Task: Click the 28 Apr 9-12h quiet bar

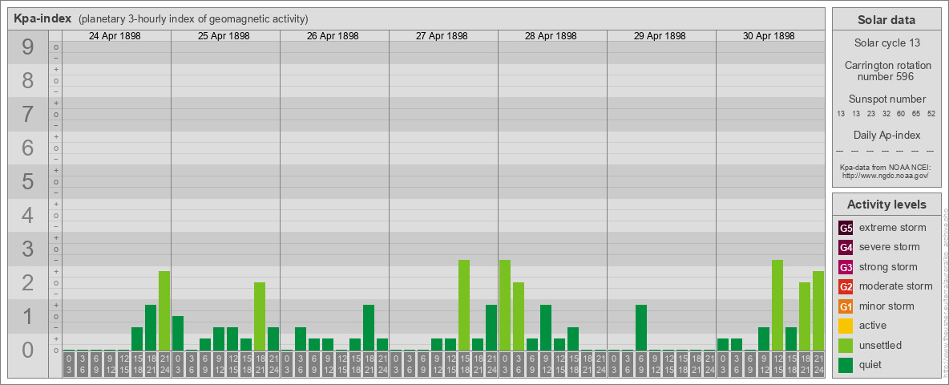Action: coord(546,328)
